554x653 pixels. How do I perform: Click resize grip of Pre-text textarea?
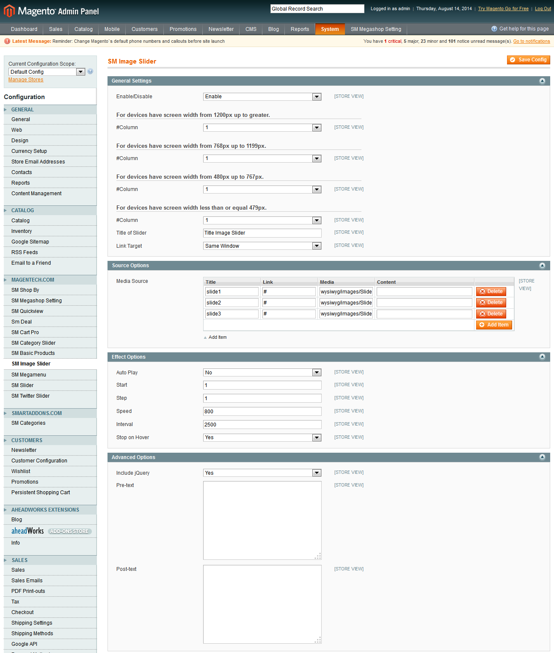318,556
